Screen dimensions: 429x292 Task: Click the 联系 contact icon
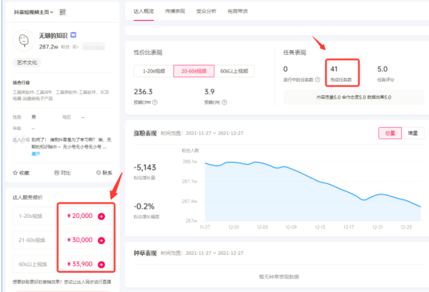[99, 173]
